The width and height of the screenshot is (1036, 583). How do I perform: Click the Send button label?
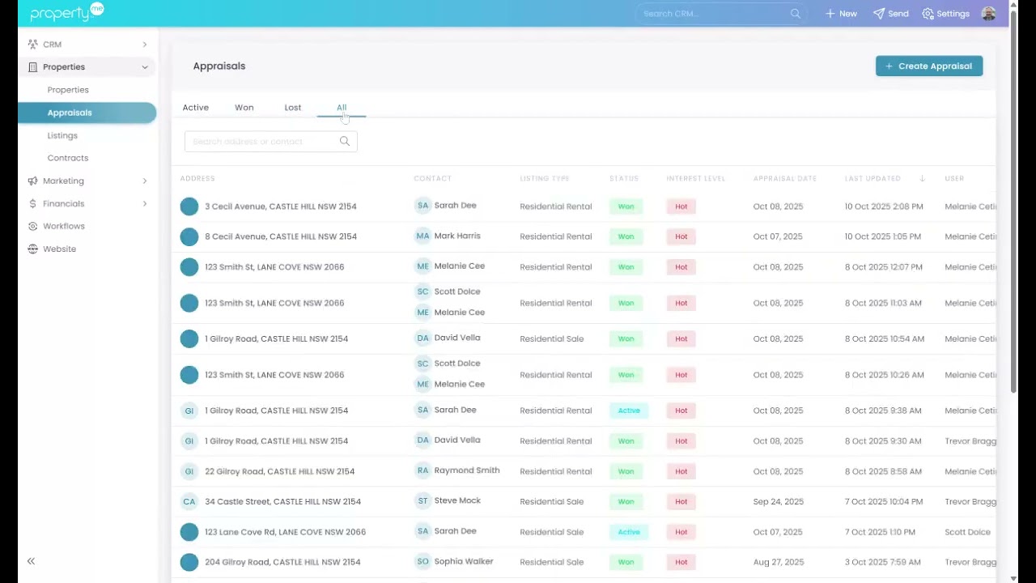[898, 14]
